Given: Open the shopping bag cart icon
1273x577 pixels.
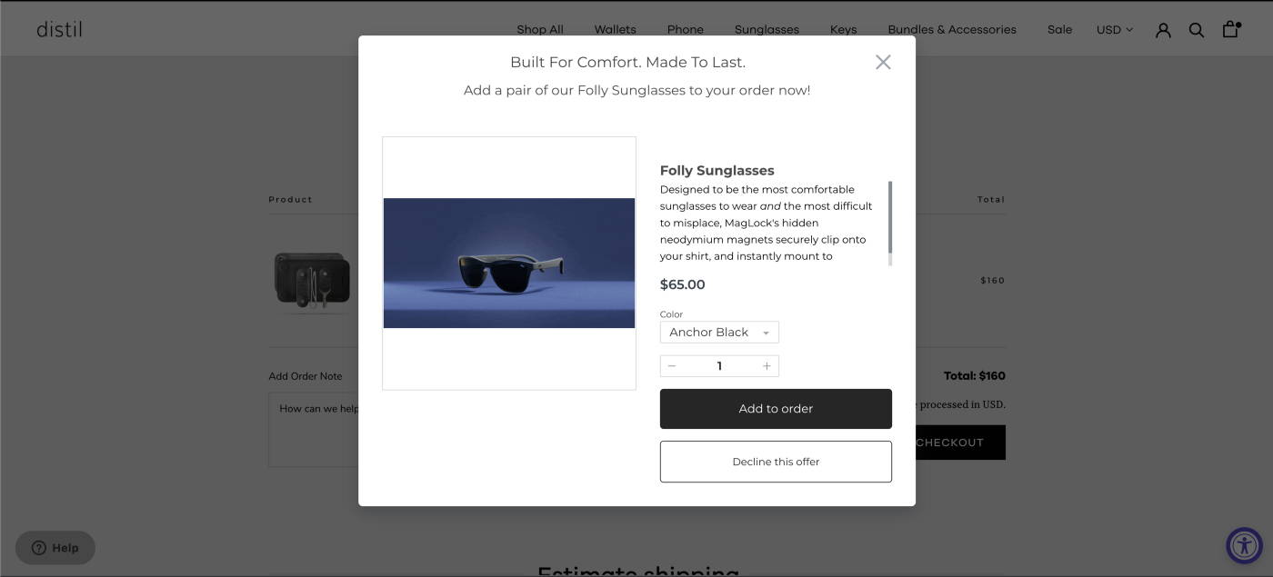Looking at the screenshot, I should tap(1231, 29).
